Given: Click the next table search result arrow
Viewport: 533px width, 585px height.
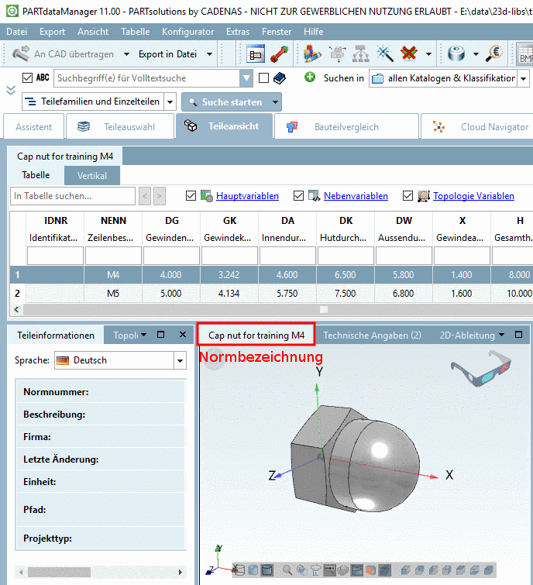Looking at the screenshot, I should pos(160,196).
